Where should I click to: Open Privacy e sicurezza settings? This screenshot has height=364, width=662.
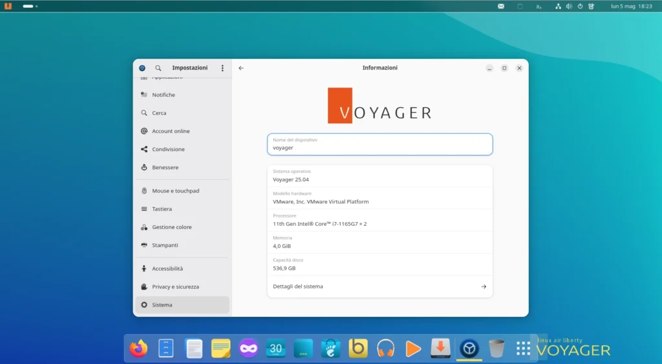pos(182,287)
